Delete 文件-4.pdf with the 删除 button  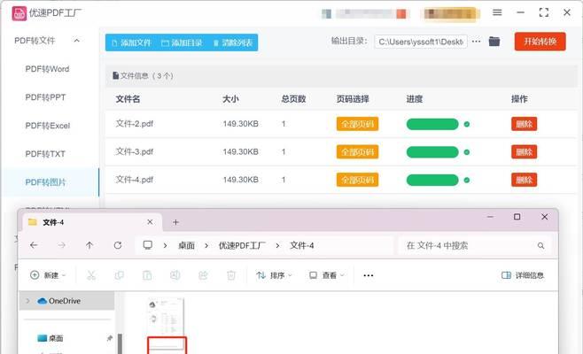[524, 180]
